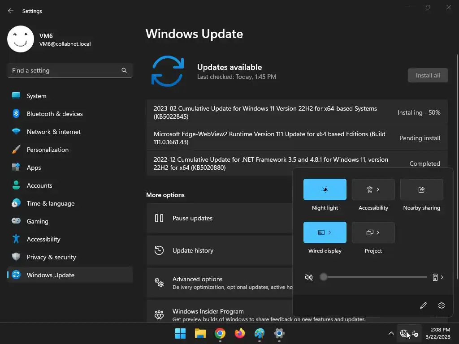
Task: Select the Edge-WebView2 Runtime update row
Action: pyautogui.click(x=297, y=138)
